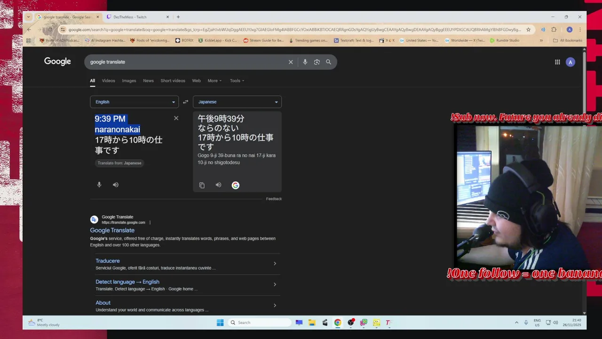Listen to the source text
602x339 pixels.
[116, 185]
